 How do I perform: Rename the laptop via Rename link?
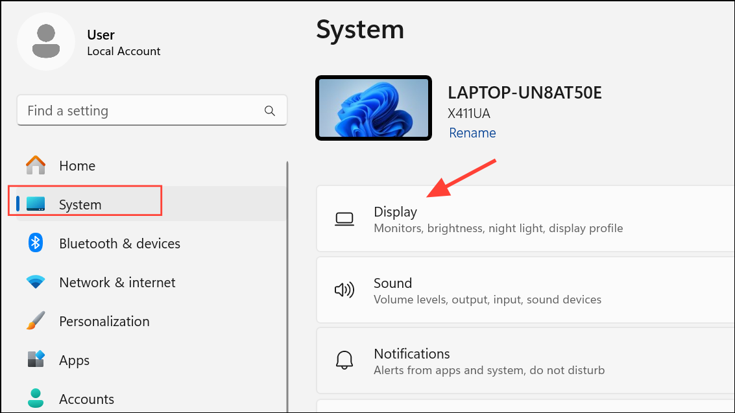pyautogui.click(x=472, y=133)
